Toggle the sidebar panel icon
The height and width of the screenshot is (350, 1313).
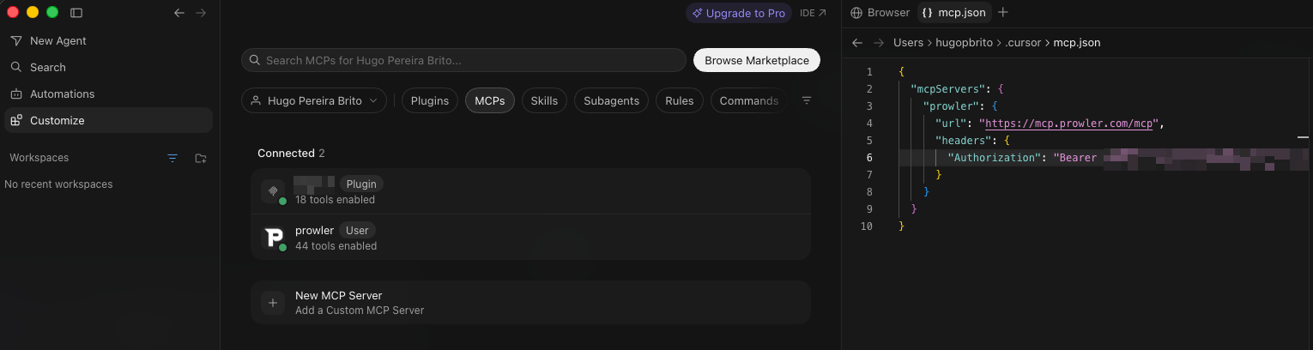click(76, 13)
